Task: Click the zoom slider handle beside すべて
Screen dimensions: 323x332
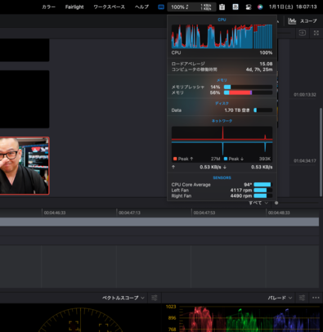Action: pos(276,203)
